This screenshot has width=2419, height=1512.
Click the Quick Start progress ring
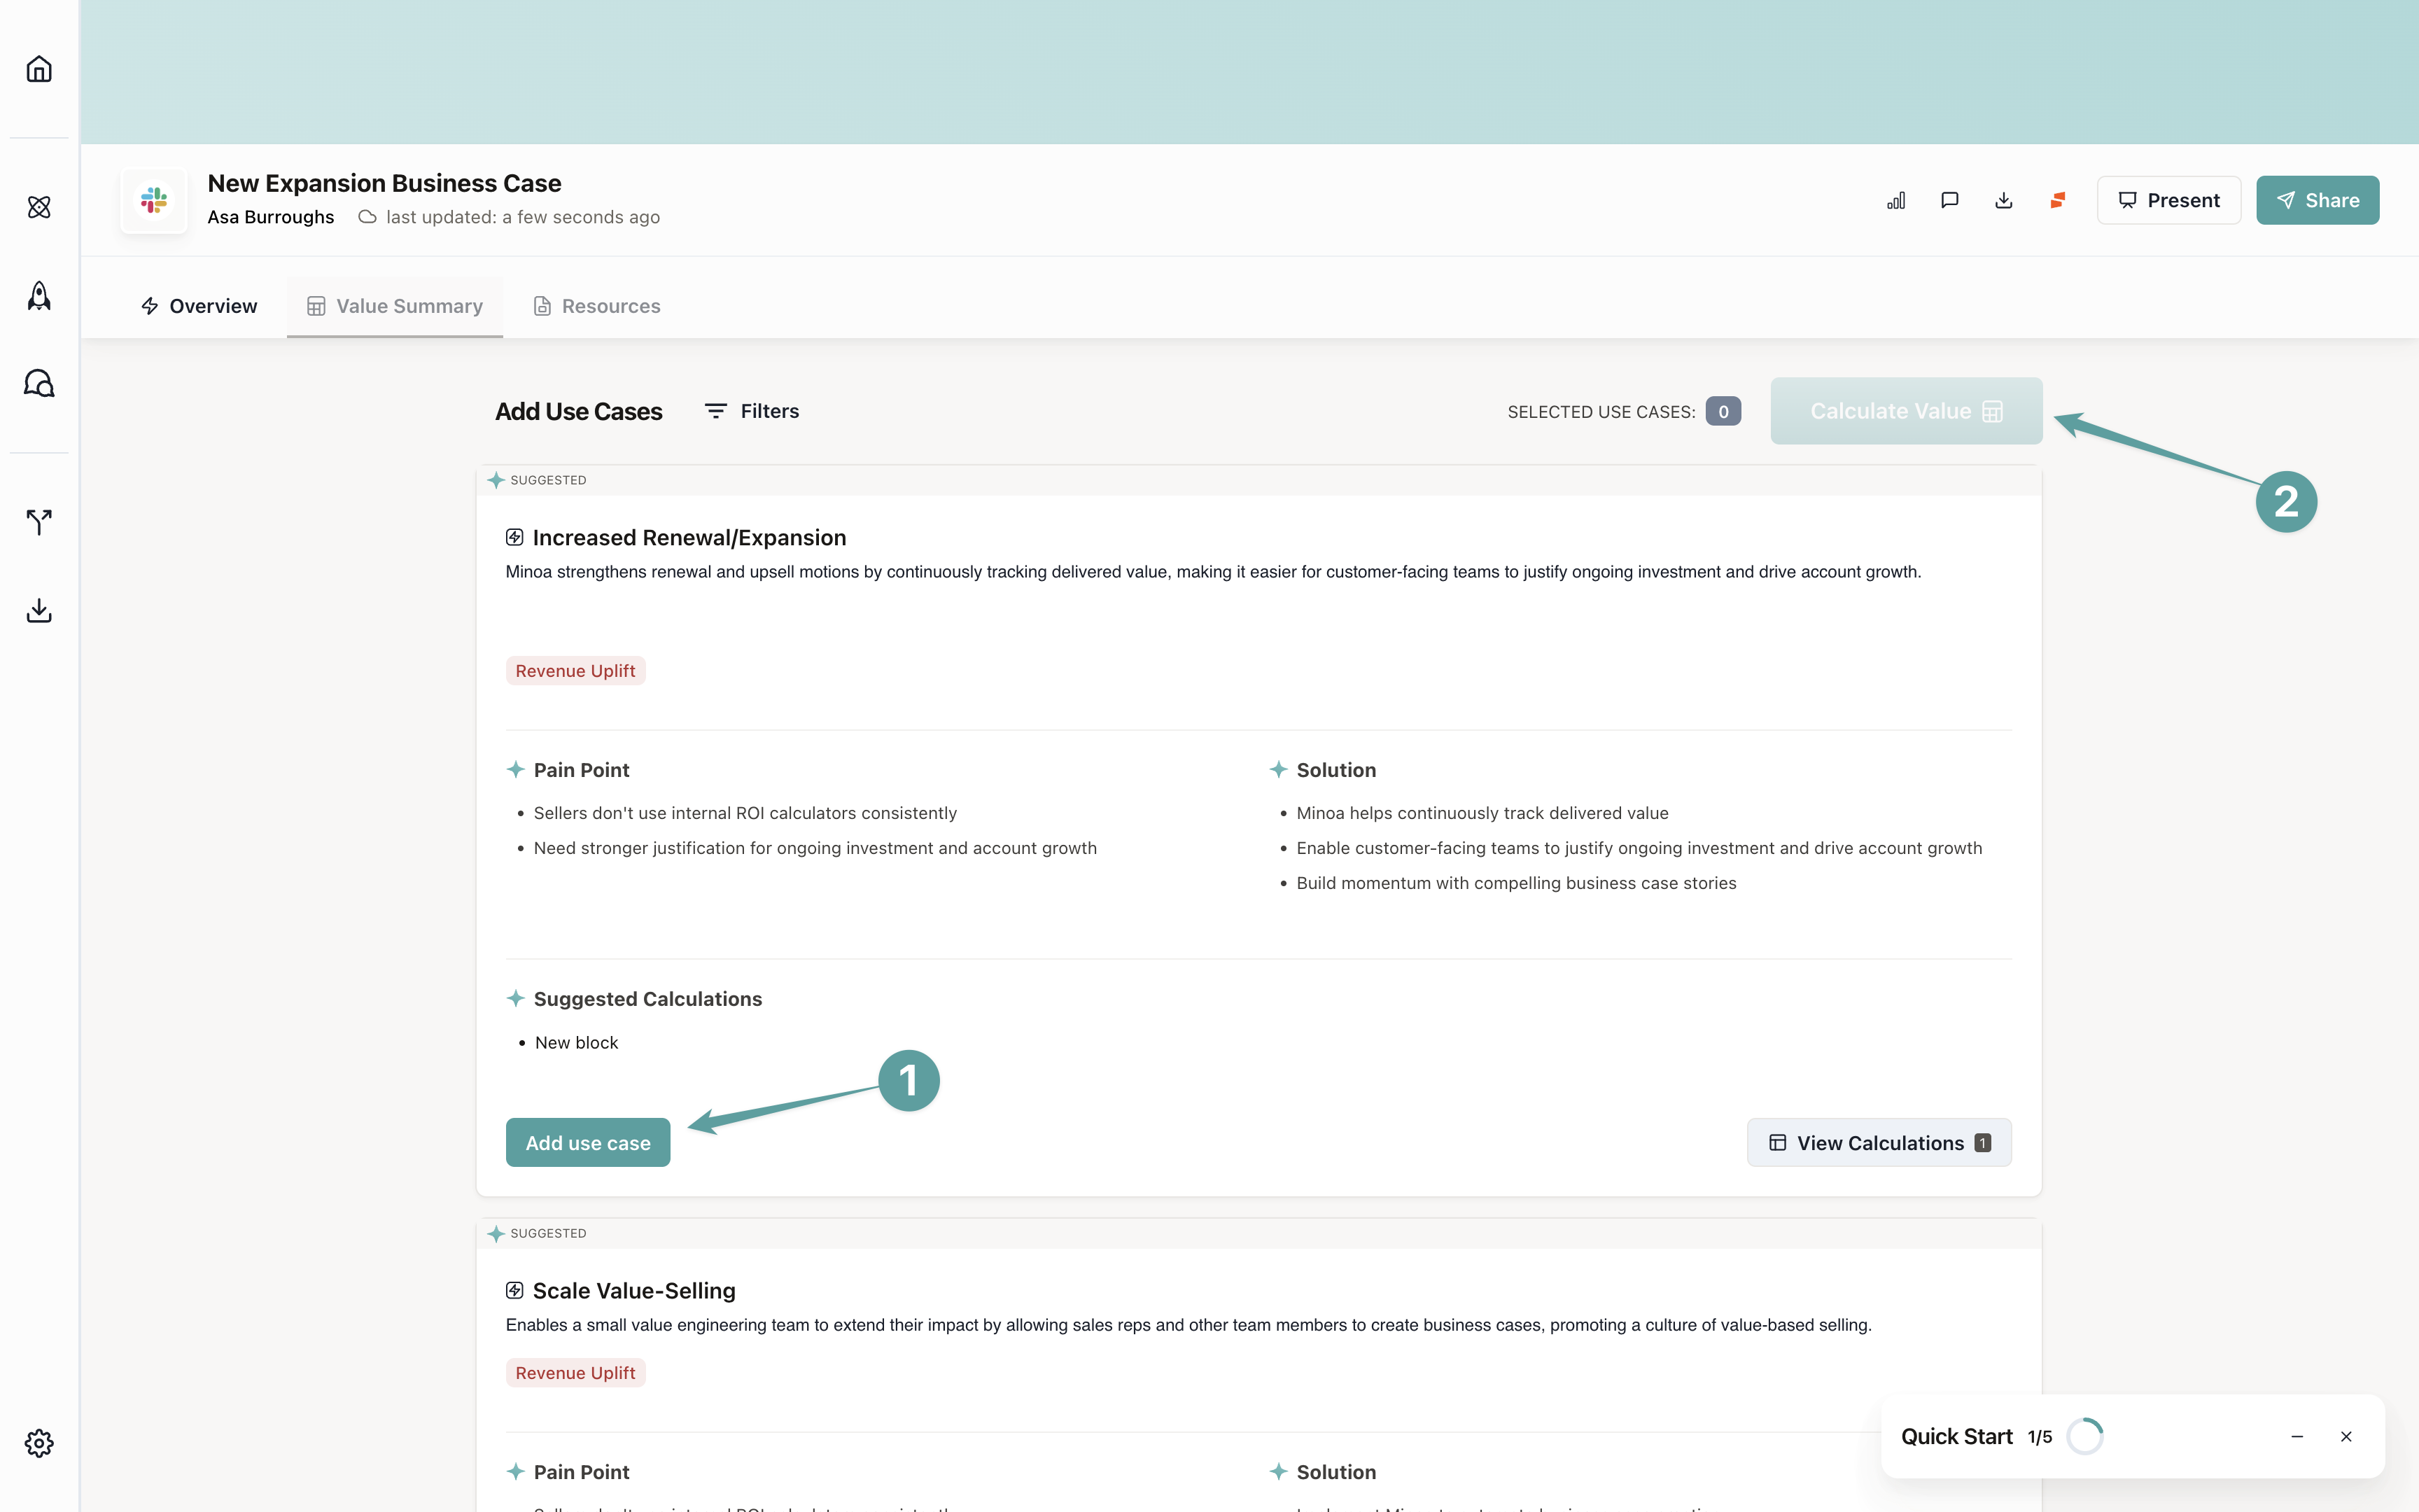coord(2085,1436)
